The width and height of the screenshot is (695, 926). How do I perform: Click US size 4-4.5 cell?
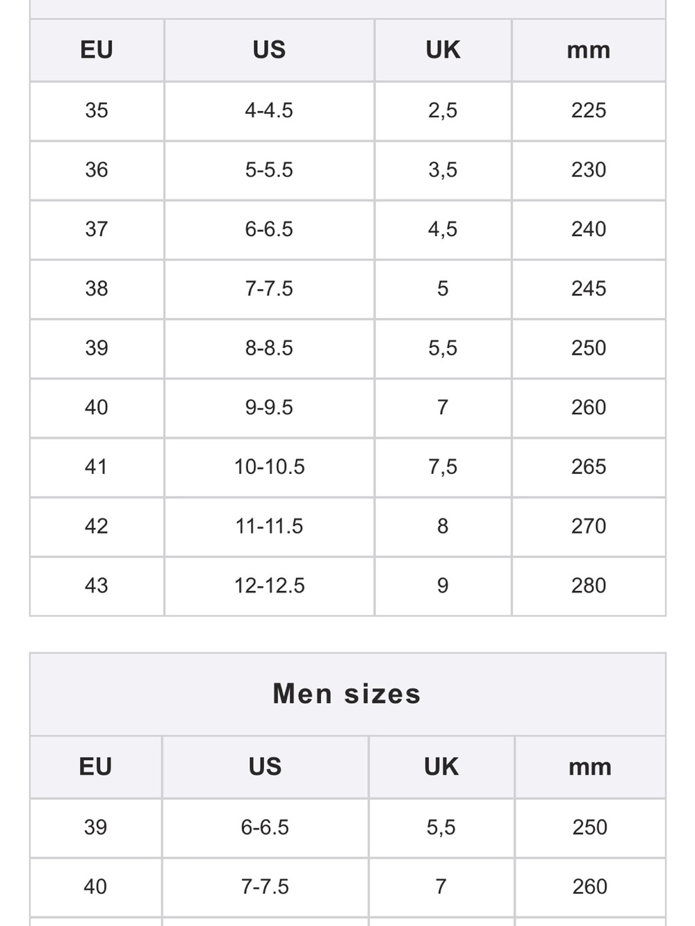pos(269,110)
